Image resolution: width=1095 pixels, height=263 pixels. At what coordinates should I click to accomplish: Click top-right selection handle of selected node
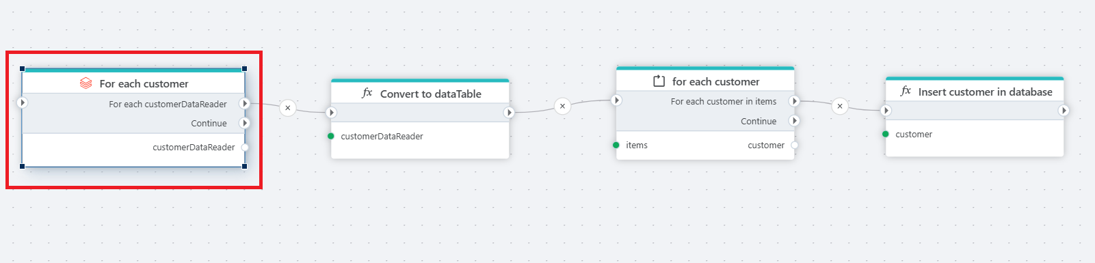coord(245,68)
